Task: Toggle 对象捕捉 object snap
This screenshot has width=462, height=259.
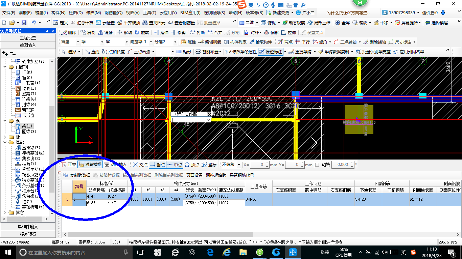Action: (x=90, y=165)
